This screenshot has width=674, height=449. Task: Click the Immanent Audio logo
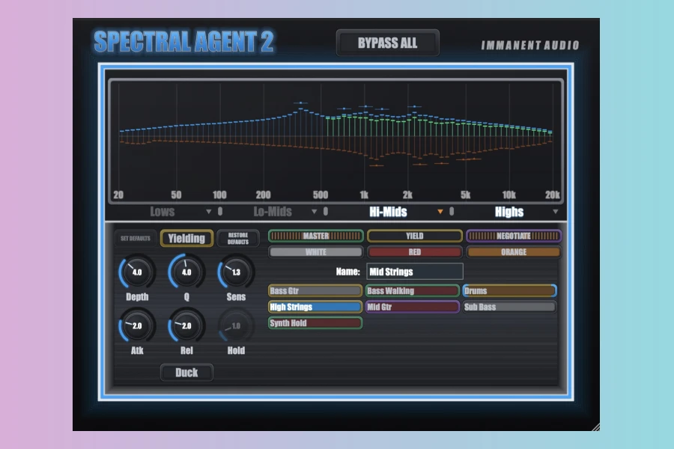[x=530, y=45]
